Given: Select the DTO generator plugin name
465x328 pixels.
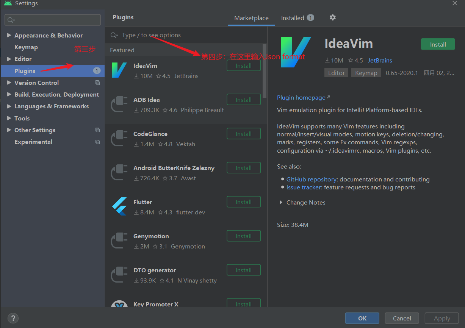Looking at the screenshot, I should [155, 270].
